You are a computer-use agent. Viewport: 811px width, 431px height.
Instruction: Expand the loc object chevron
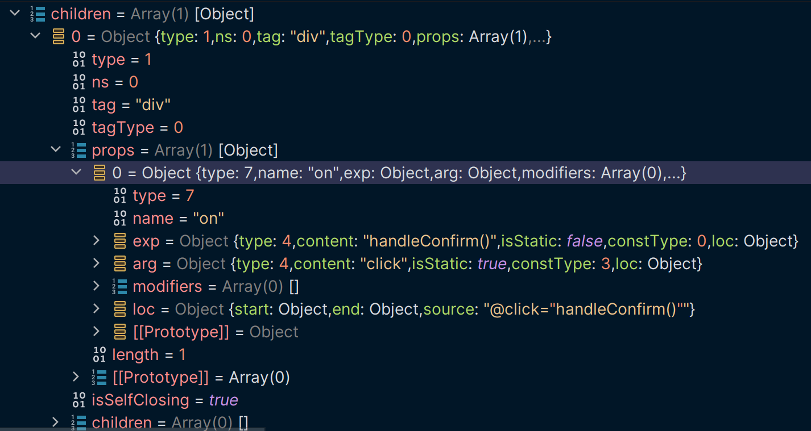click(x=97, y=309)
